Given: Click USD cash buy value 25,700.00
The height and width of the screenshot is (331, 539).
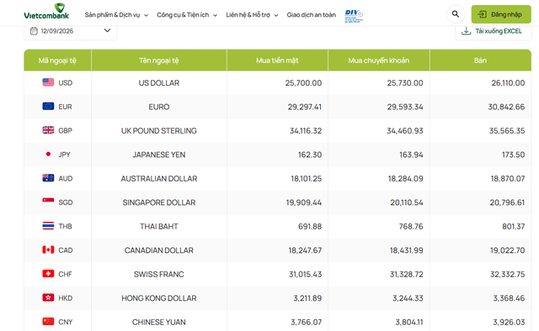Looking at the screenshot, I should [303, 83].
